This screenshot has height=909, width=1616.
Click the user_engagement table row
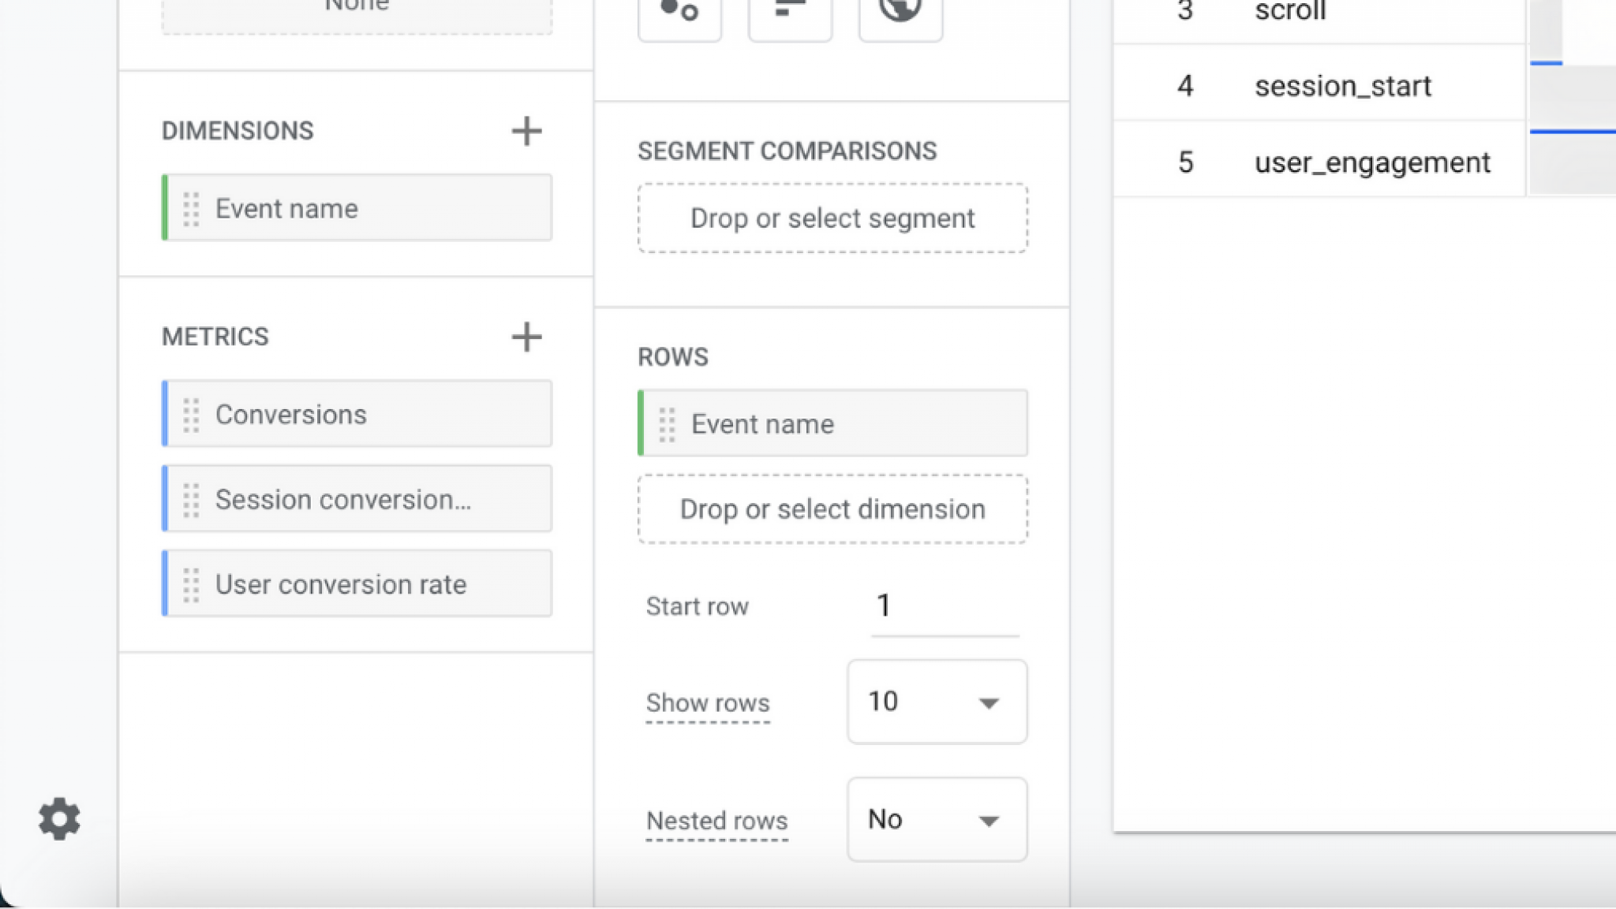coord(1371,162)
